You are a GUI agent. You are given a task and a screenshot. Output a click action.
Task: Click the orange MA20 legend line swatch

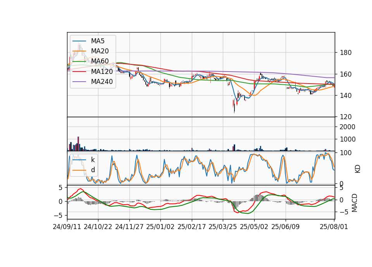click(79, 51)
